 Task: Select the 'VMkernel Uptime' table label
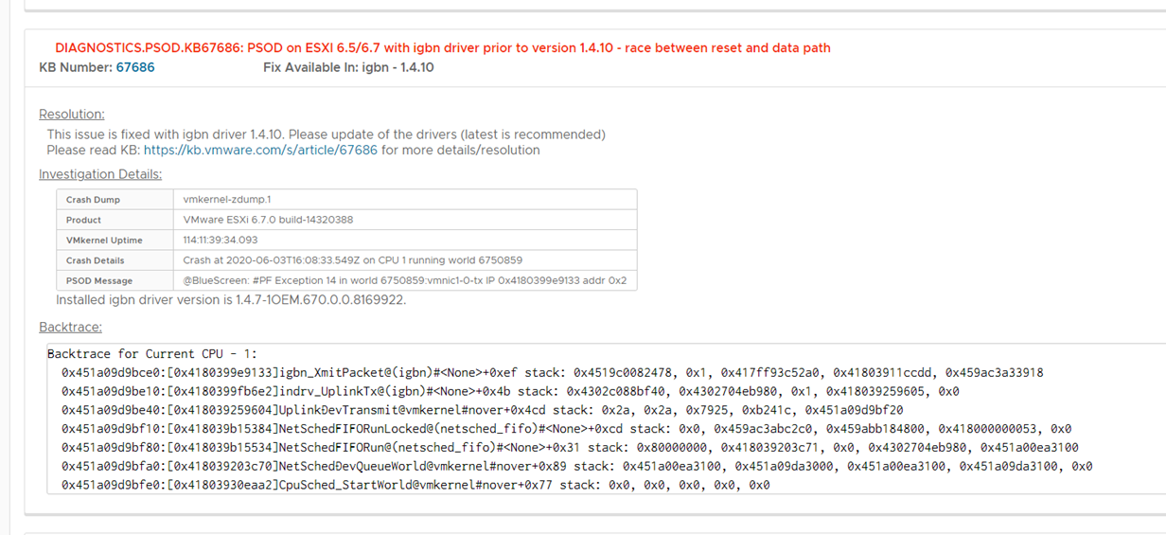pos(104,241)
